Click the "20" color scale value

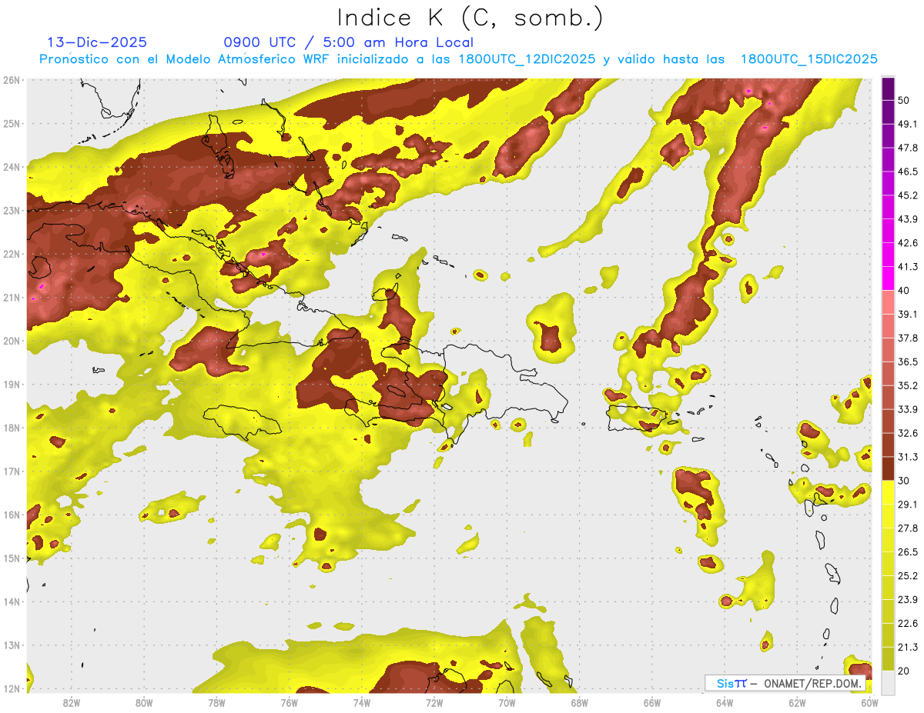point(904,671)
